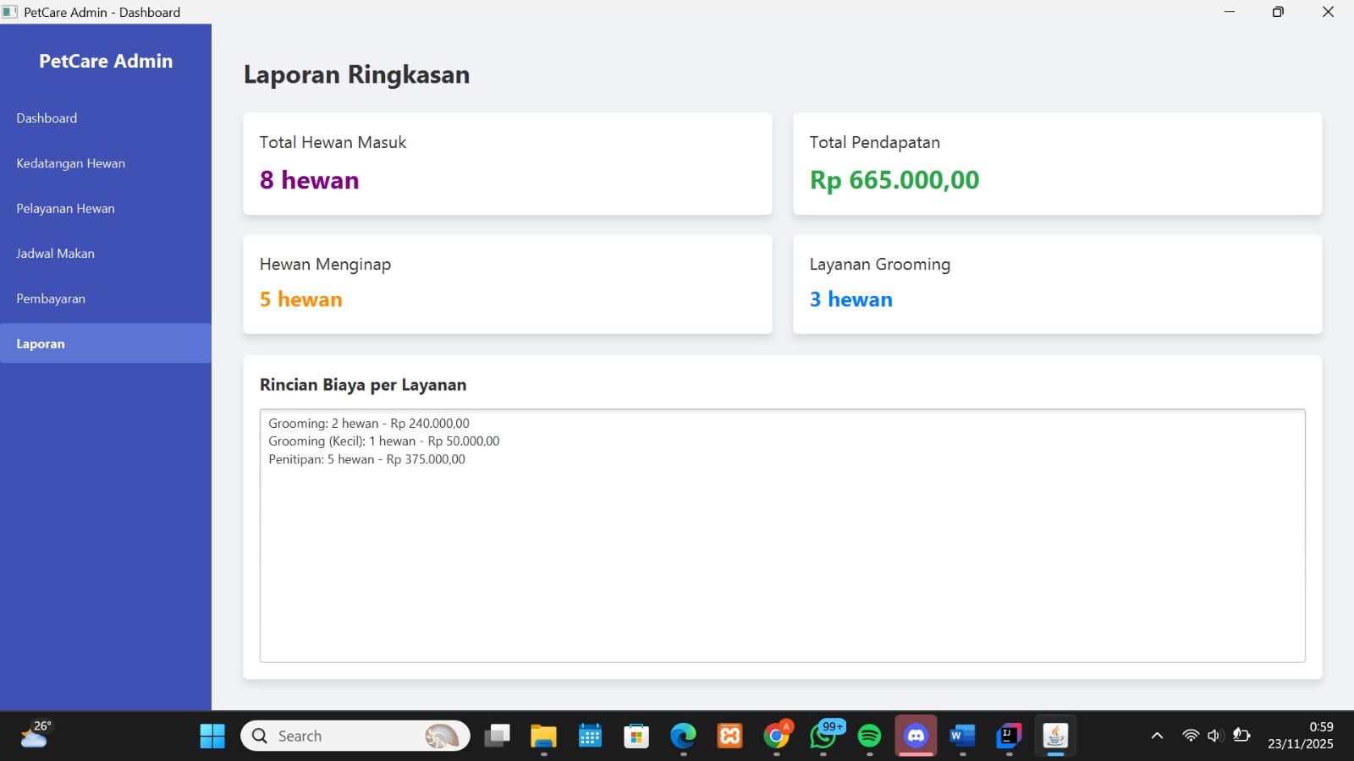Open IntelliJ IDEA taskbar icon

(x=1009, y=736)
